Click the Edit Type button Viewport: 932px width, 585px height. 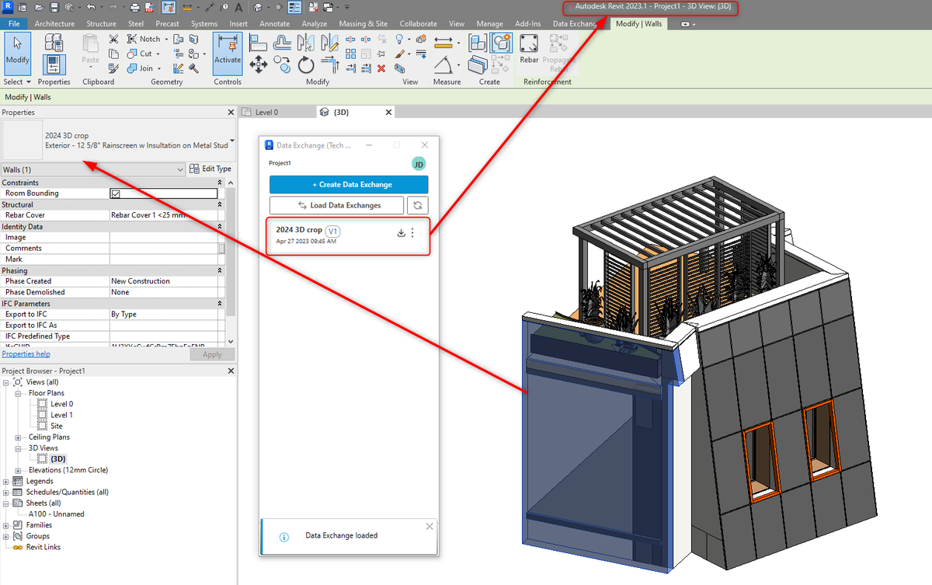click(211, 169)
